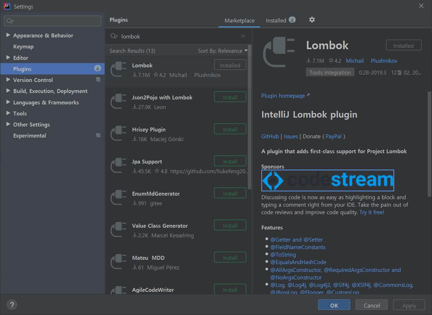Click the help question mark icon
Image resolution: width=432 pixels, height=315 pixels.
(x=12, y=305)
